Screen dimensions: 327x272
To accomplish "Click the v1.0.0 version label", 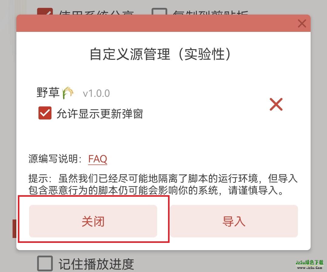I will (x=96, y=93).
